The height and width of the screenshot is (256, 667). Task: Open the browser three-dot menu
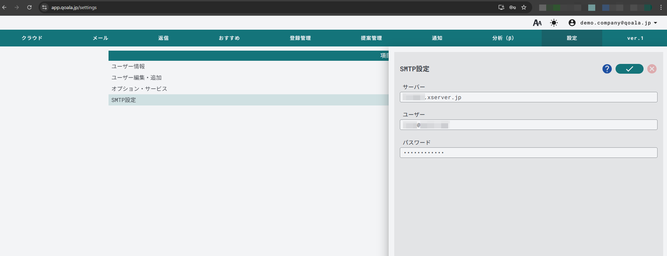point(661,7)
